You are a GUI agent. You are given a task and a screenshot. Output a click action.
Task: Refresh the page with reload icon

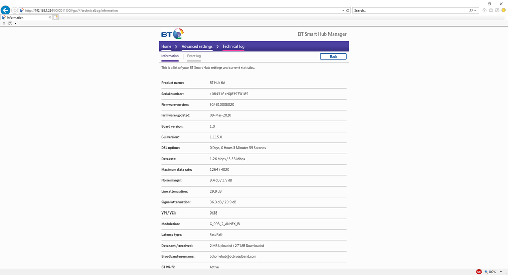[x=347, y=10]
